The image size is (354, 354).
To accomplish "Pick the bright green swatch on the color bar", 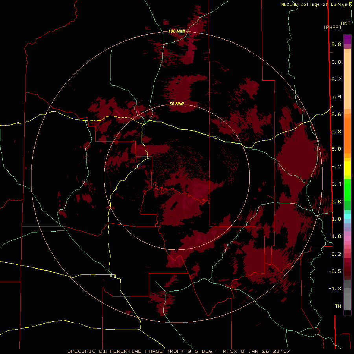I will [x=347, y=192].
